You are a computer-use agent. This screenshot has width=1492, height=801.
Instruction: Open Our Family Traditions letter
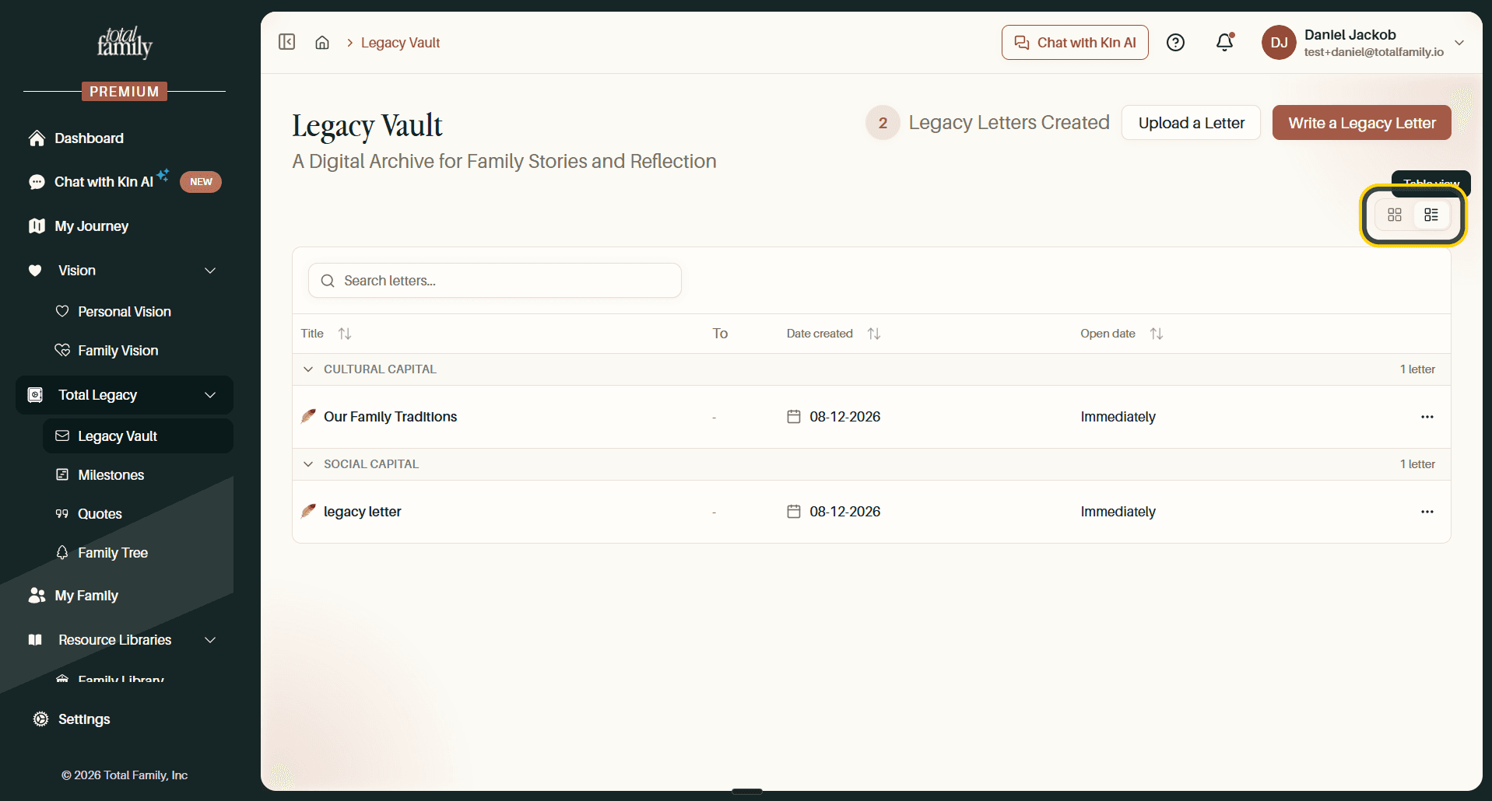click(391, 417)
